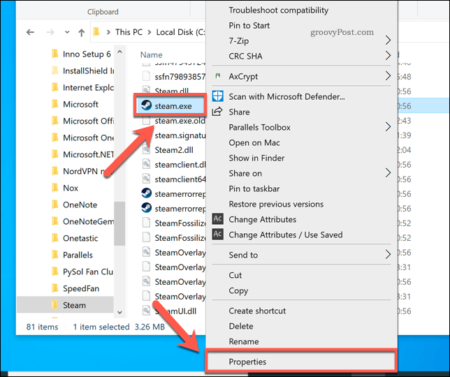Select Scan with Microsoft Defender

286,96
